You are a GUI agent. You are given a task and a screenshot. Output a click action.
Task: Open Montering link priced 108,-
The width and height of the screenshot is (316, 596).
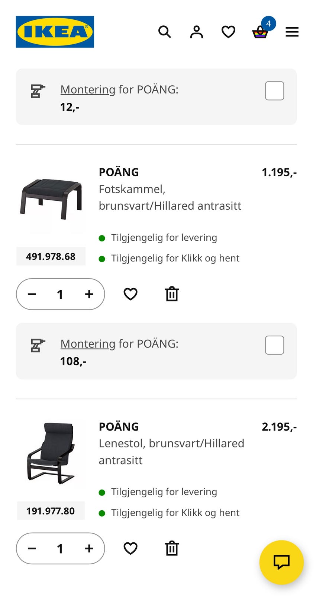(x=88, y=343)
